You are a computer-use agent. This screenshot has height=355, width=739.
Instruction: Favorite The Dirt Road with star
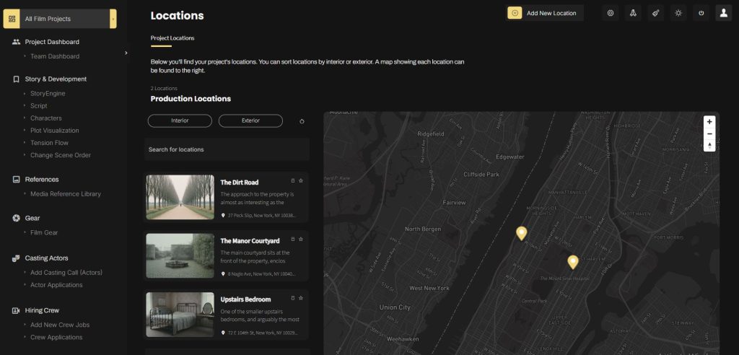pos(301,180)
